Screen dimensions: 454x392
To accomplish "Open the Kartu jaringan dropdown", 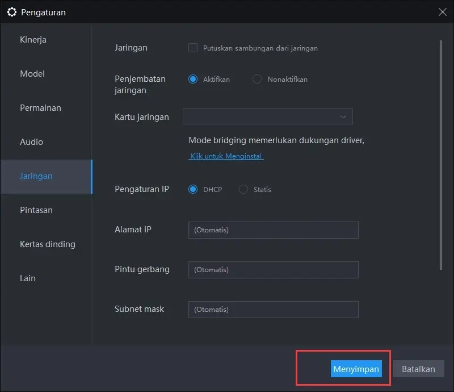I will point(267,116).
